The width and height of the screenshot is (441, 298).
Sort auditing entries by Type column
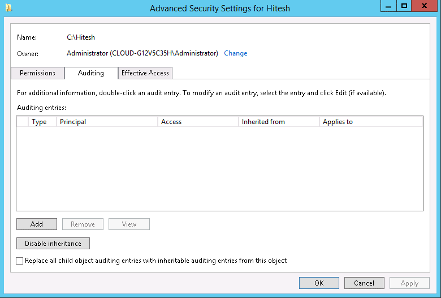[x=42, y=122]
